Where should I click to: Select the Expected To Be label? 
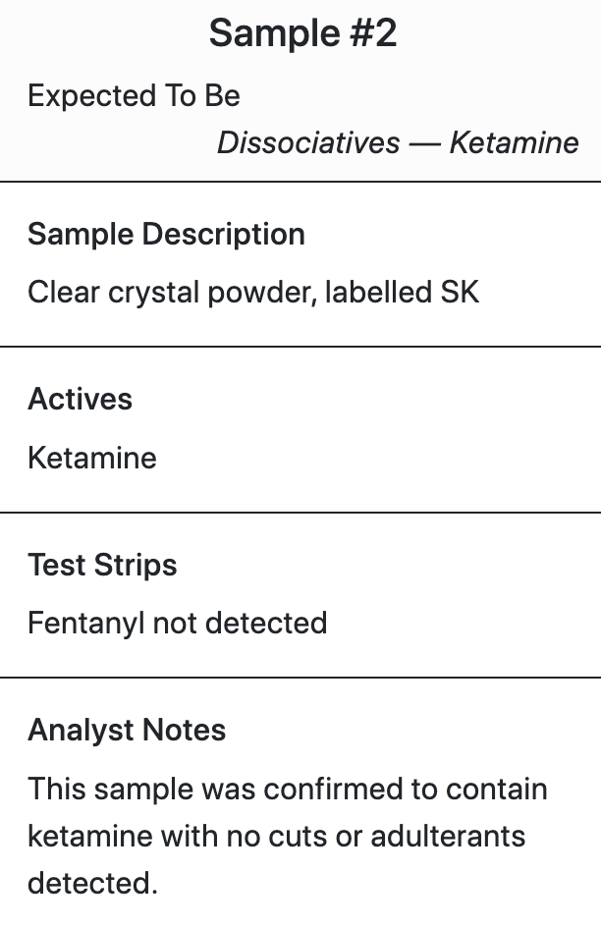(x=135, y=96)
